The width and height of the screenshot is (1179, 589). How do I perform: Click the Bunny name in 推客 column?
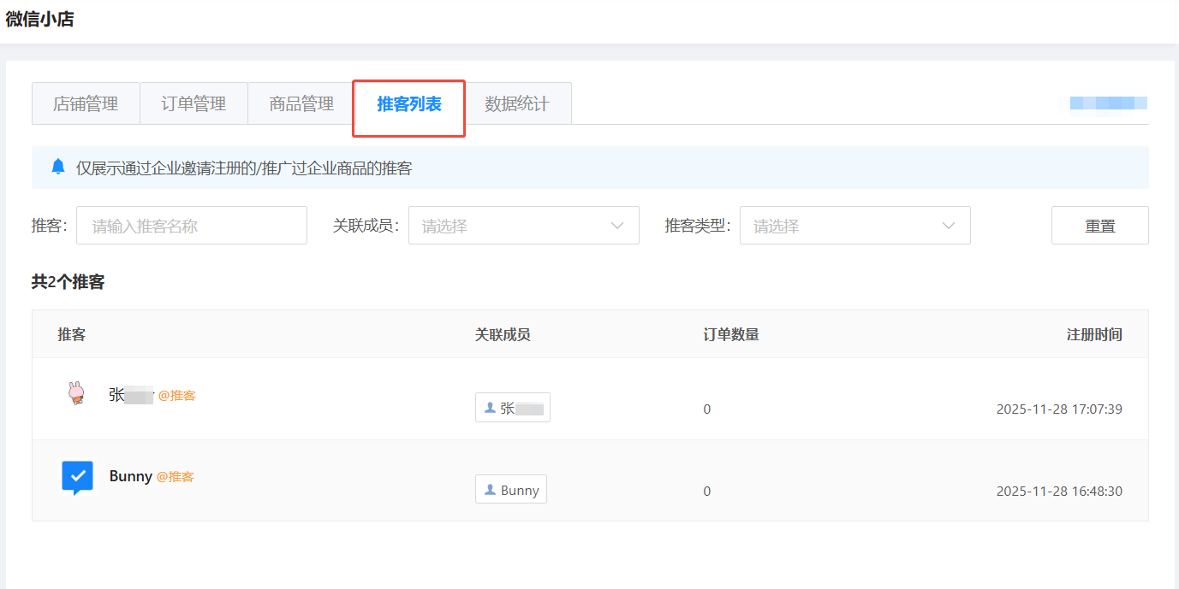click(x=131, y=476)
